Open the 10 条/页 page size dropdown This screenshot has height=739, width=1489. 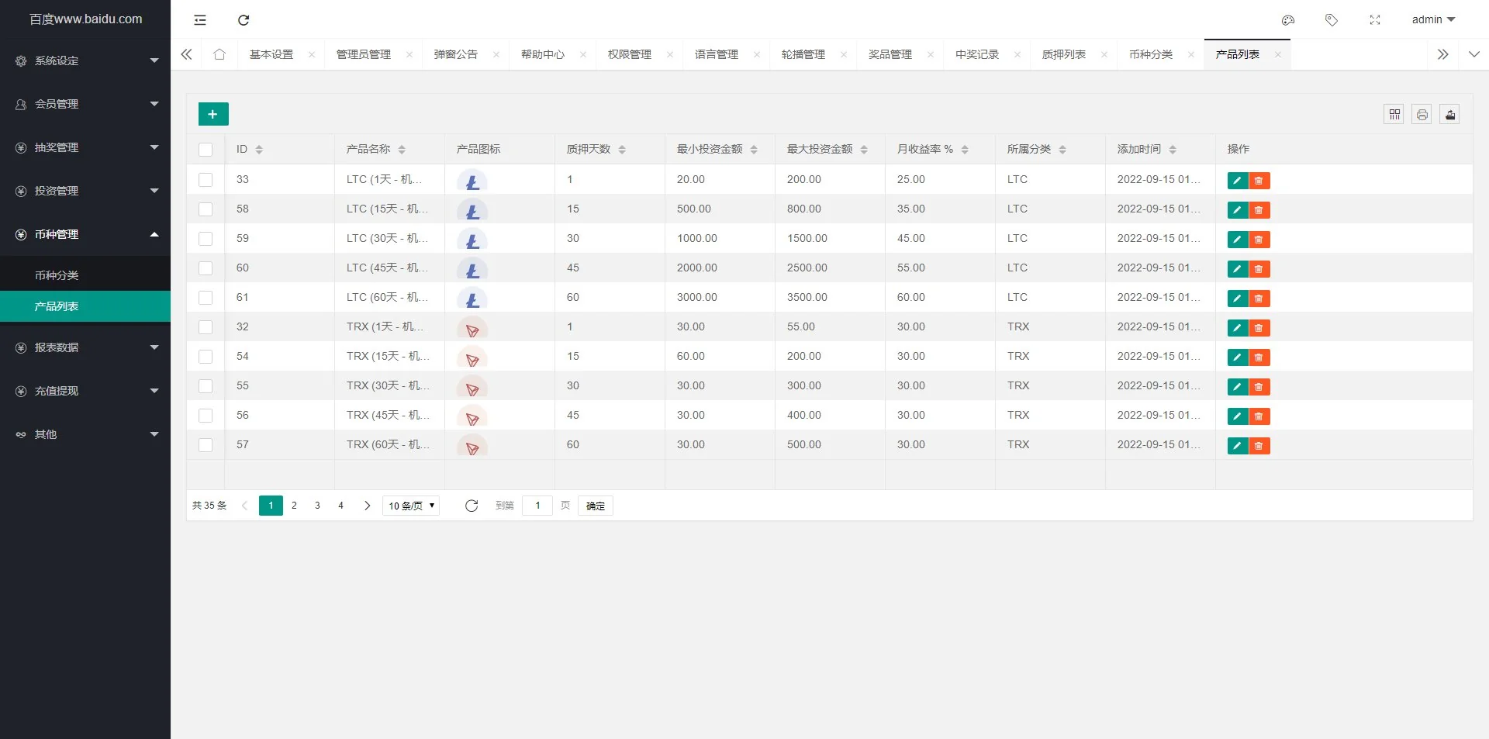[x=411, y=506]
